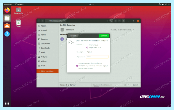This screenshot has width=174, height=110.
Task: Cancel the password dialog
Action: 73,36
